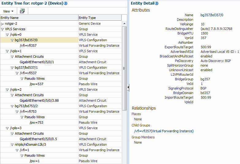Click the SplitHorizonGroup value none
The image size is (240, 164).
tap(204, 65)
